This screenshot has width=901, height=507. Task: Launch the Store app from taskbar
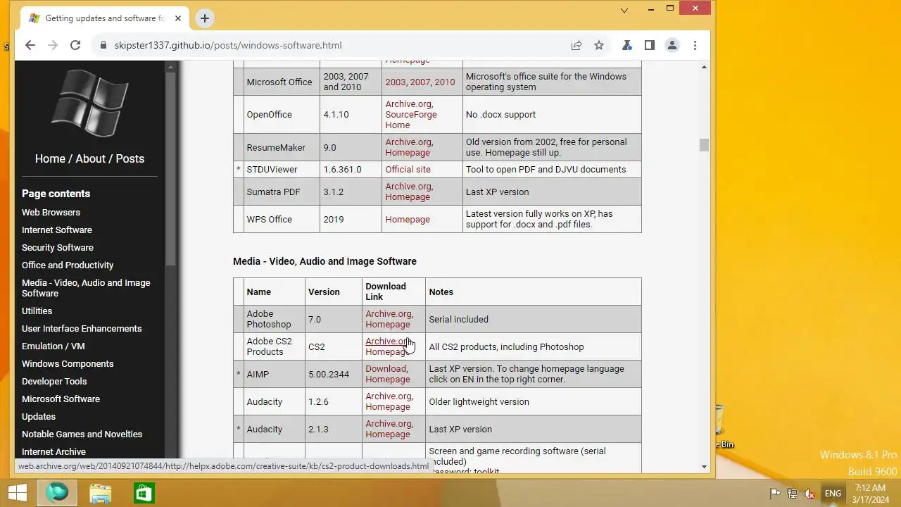pos(144,493)
